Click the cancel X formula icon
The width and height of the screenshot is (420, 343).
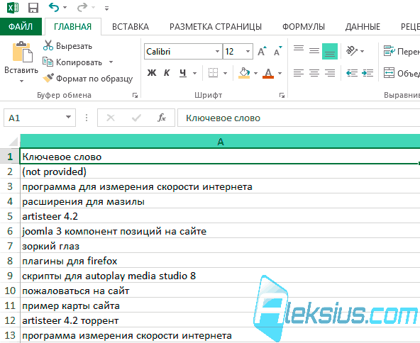pos(111,118)
